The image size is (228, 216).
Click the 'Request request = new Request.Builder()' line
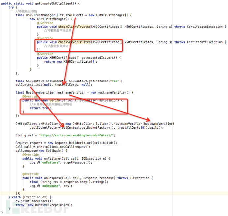[x=66, y=143]
